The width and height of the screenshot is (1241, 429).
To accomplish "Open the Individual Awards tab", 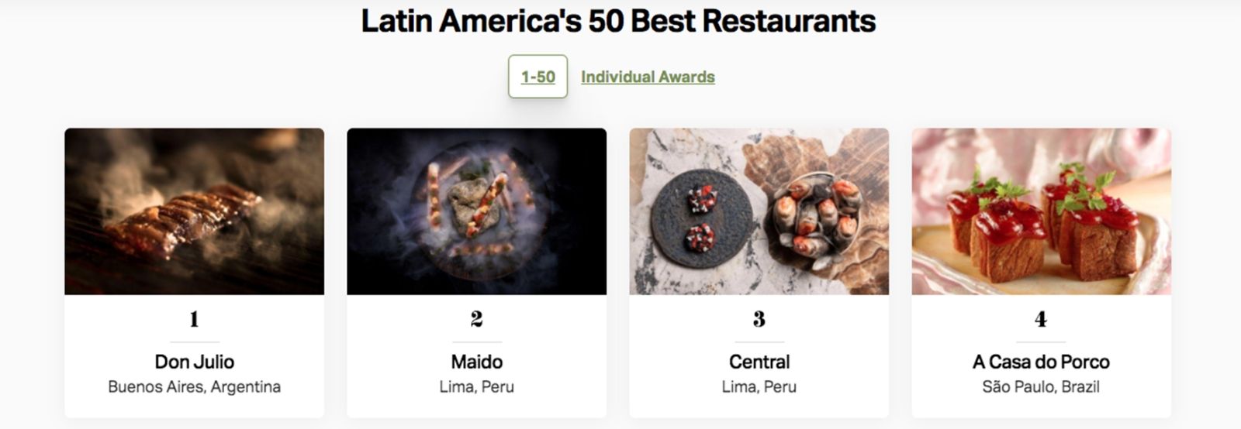I will [x=648, y=77].
